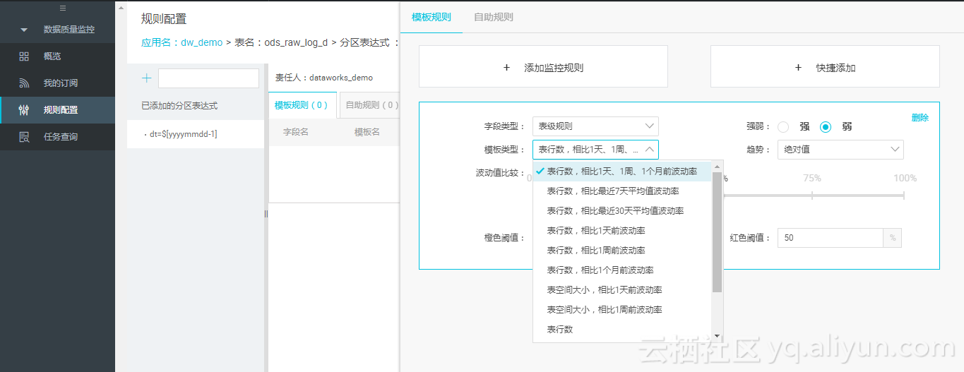This screenshot has height=372, width=964.
Task: Choose option 表行数，相比最近7天平均值波动率
Action: 621,191
